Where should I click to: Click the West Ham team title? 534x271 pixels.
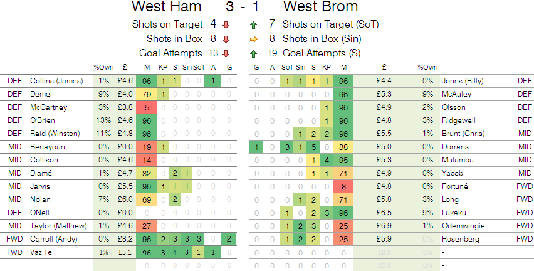tap(167, 8)
